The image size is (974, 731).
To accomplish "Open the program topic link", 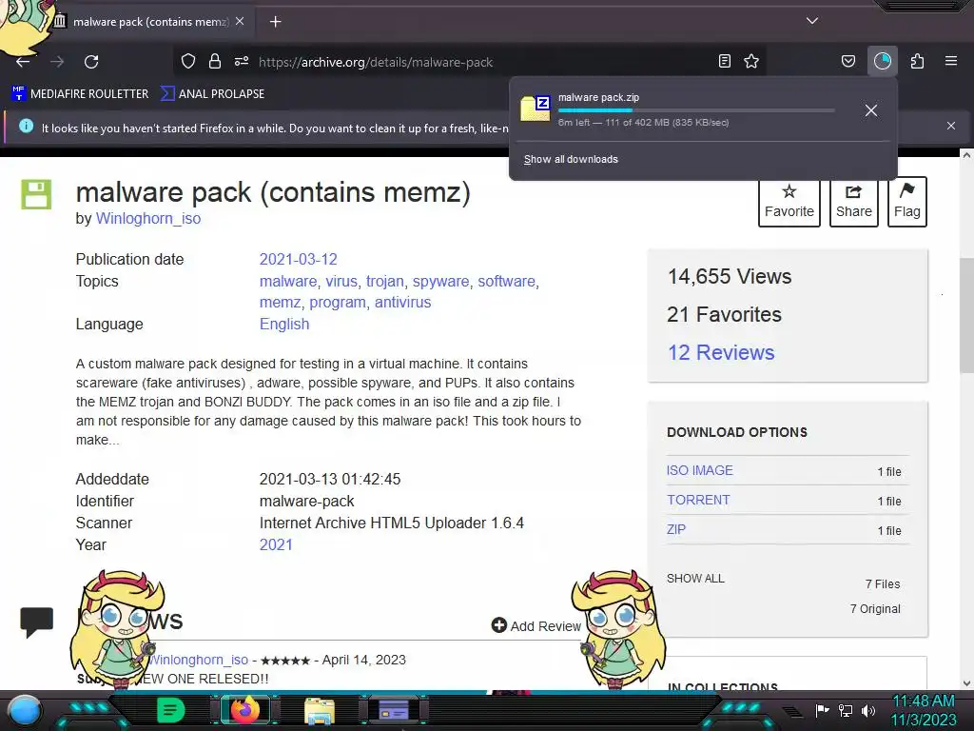I will (338, 302).
